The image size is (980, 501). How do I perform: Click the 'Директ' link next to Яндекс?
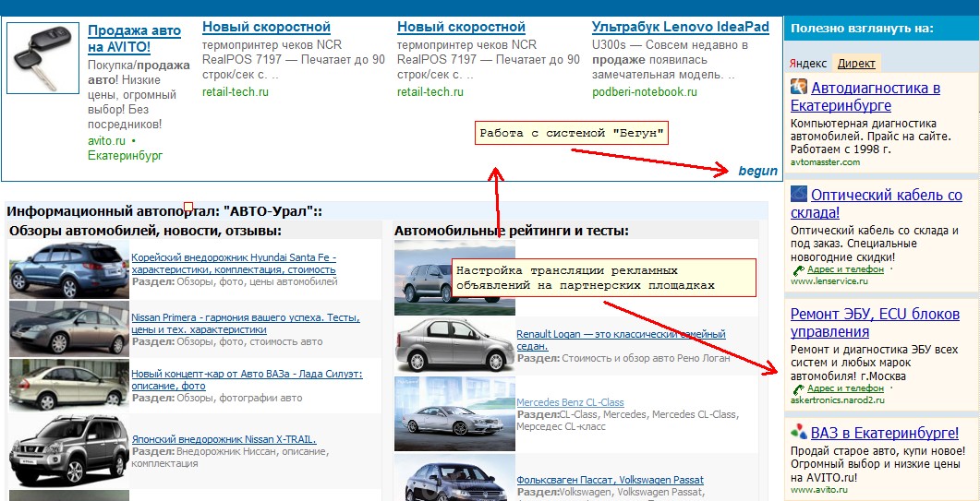[856, 64]
